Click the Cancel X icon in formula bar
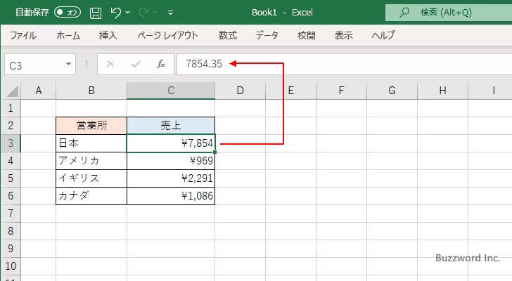This screenshot has height=281, width=512. (110, 64)
